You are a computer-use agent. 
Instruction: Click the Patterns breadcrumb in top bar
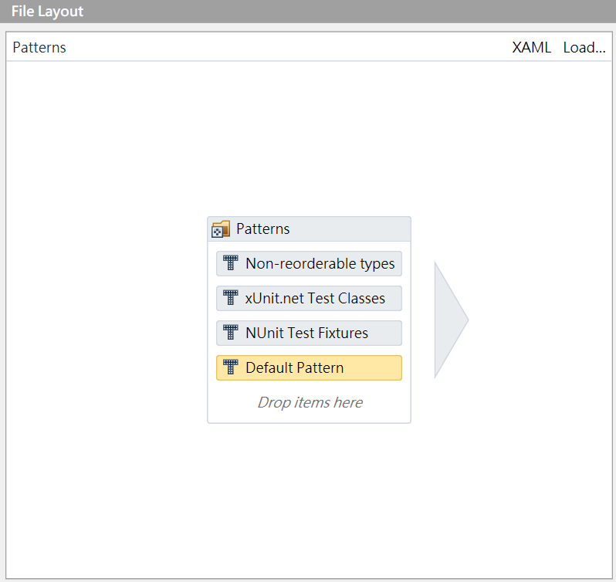click(x=39, y=48)
